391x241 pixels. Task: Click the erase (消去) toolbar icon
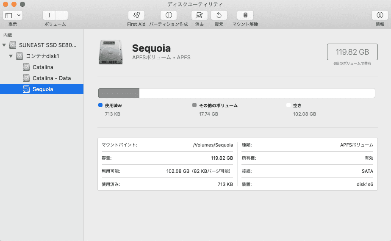tap(199, 15)
